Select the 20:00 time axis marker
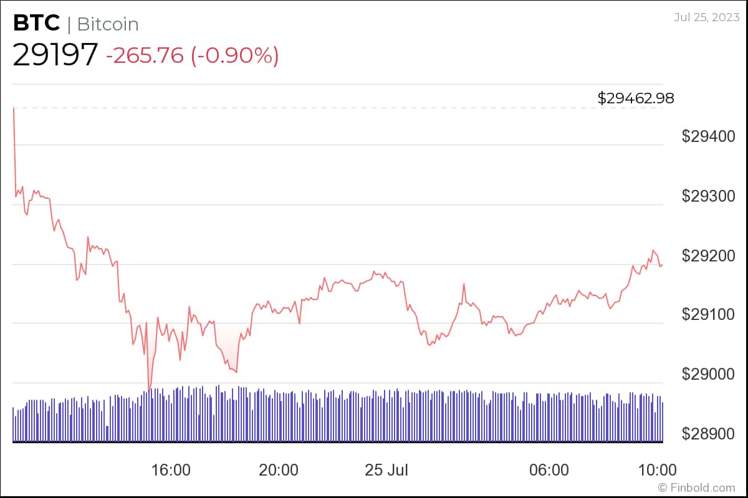Screen dimensions: 748x498 point(278,469)
